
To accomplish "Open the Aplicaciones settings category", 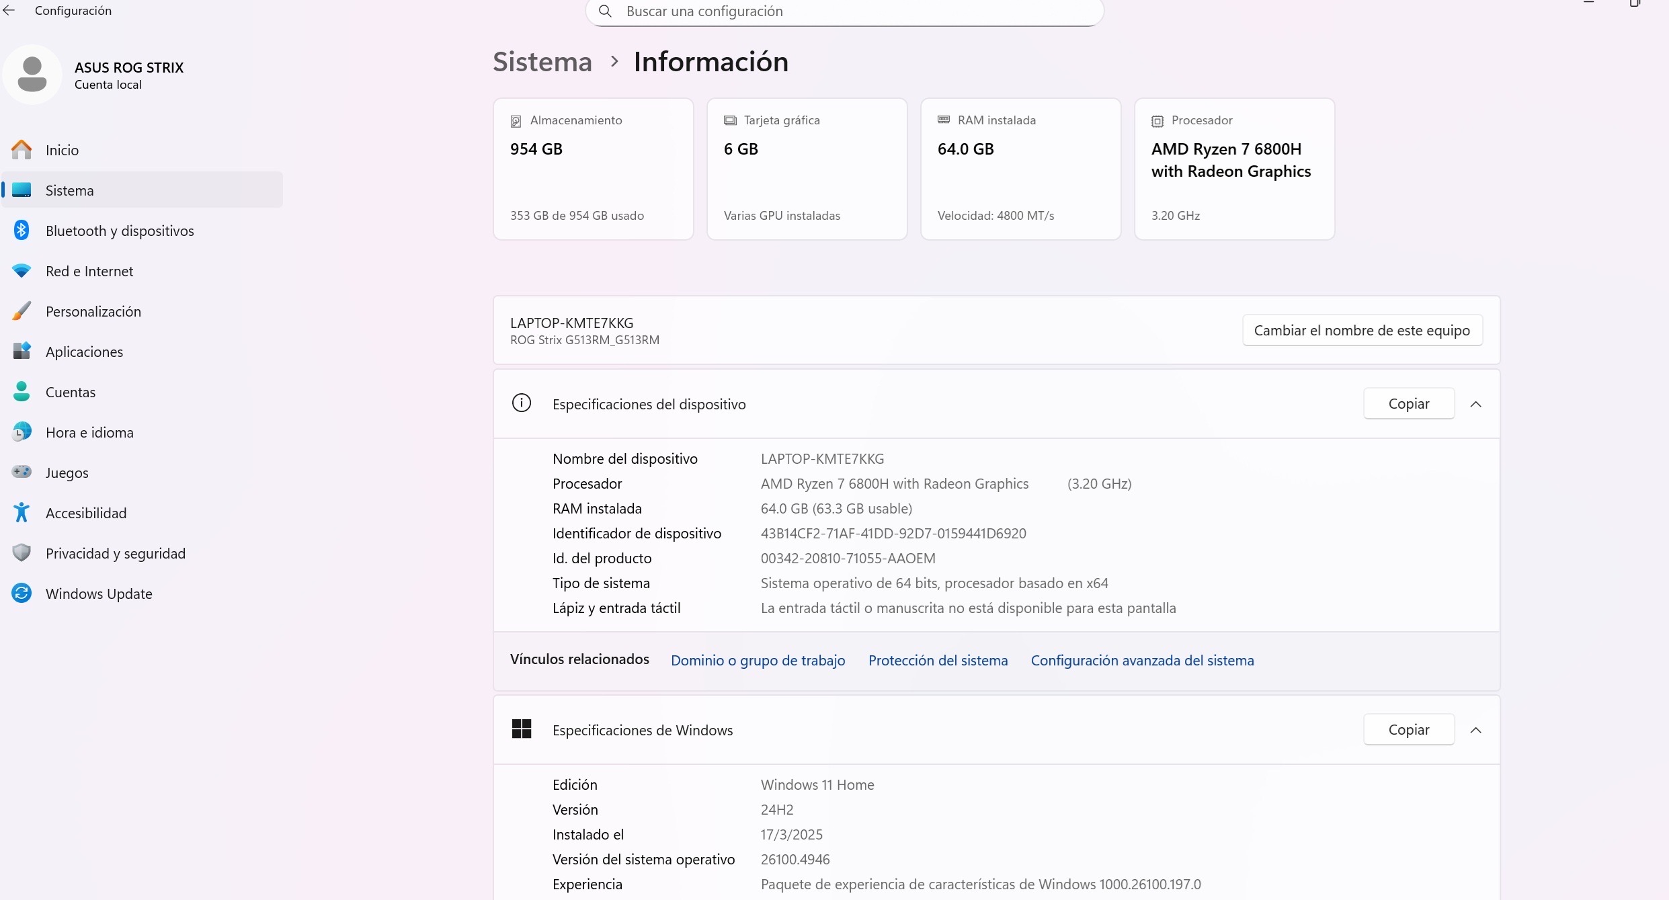I will [143, 352].
